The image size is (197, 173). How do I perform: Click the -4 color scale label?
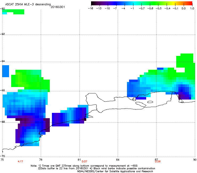123,9
